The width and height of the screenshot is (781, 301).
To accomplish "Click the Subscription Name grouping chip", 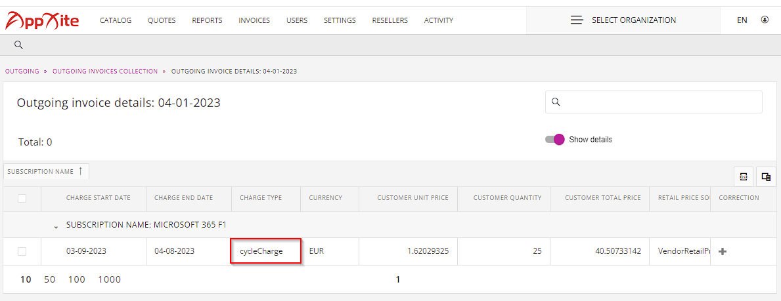I will click(47, 171).
